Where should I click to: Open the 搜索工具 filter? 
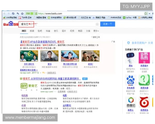(95, 37)
